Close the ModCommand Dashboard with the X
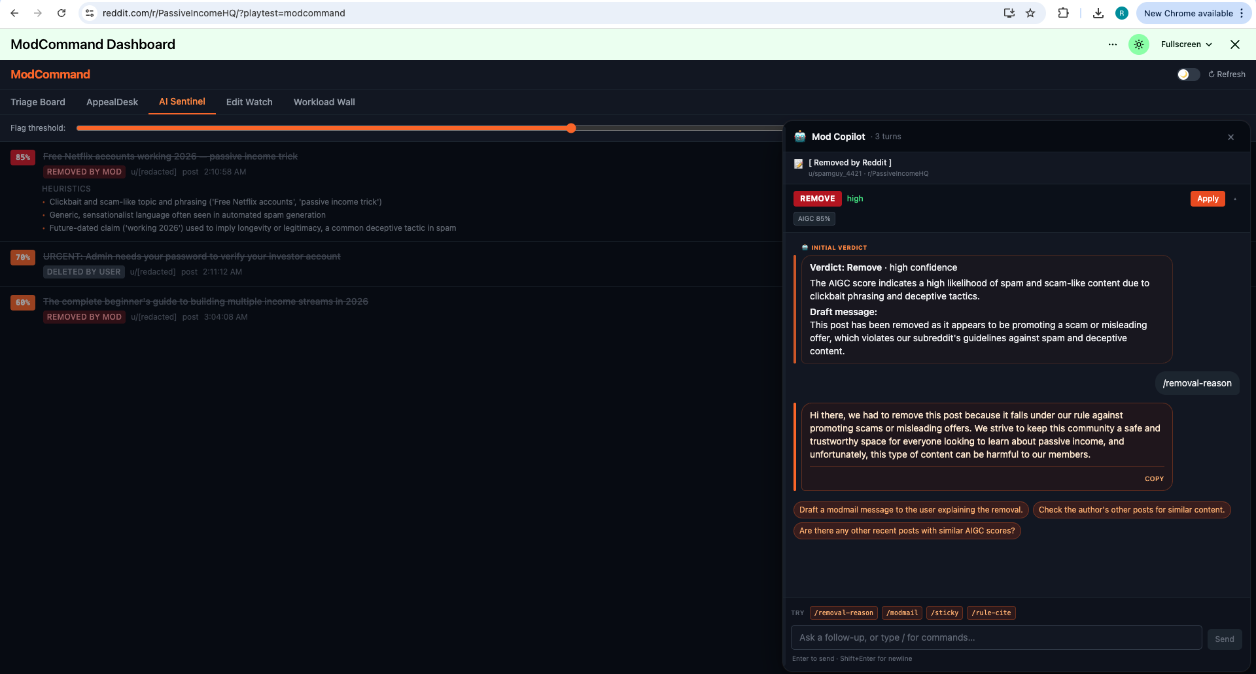The width and height of the screenshot is (1256, 674). (1235, 44)
